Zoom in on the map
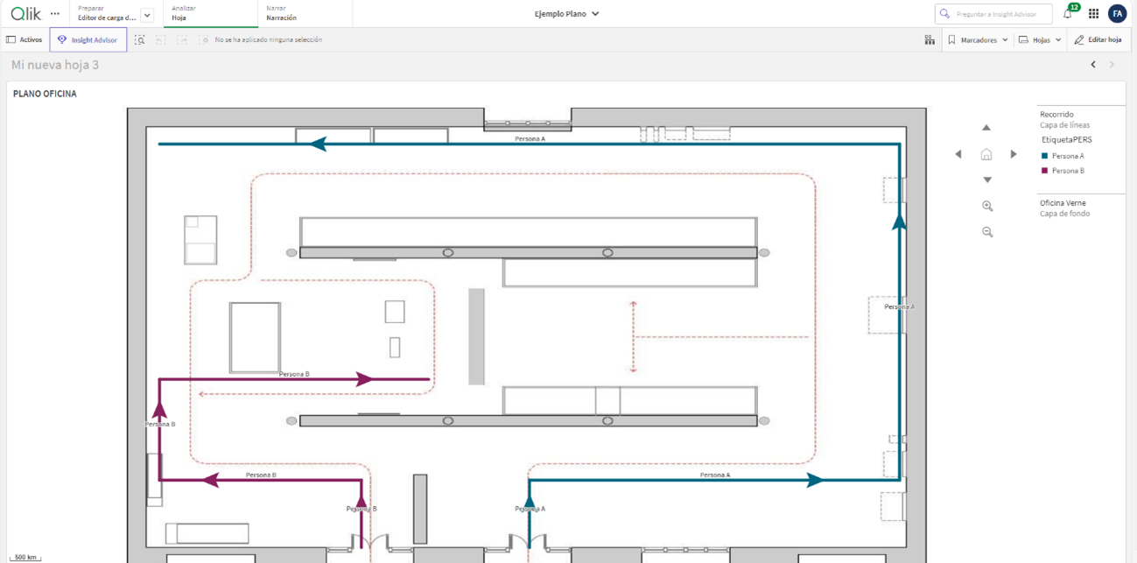1137x563 pixels. 987,206
